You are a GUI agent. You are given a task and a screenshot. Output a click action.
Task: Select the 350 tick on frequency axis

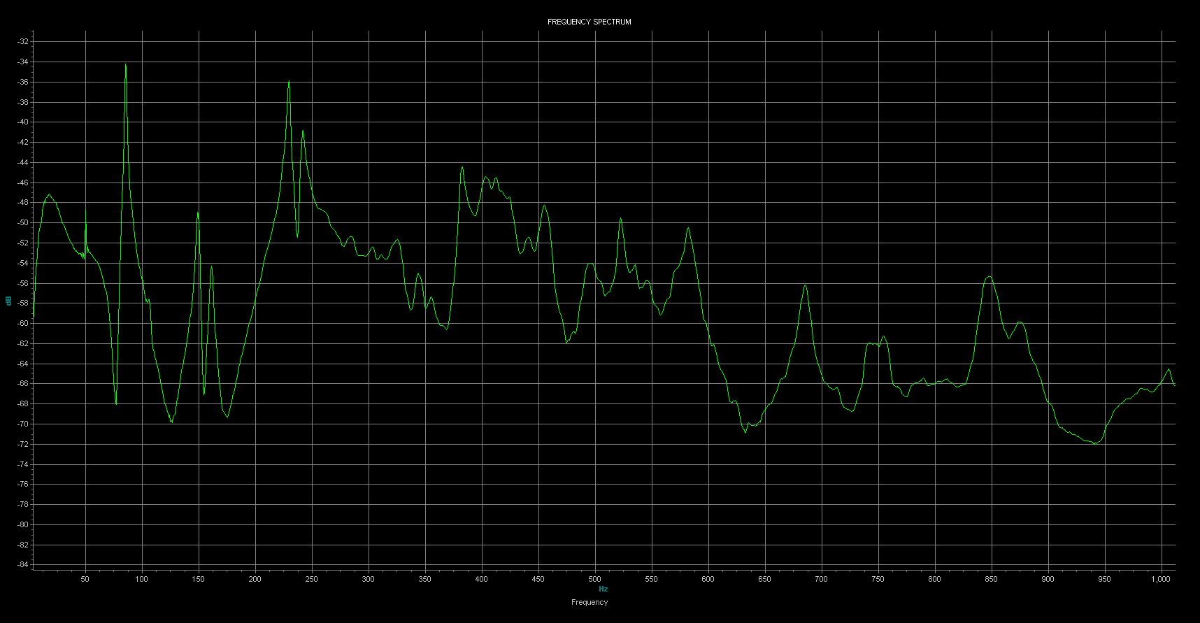point(425,579)
